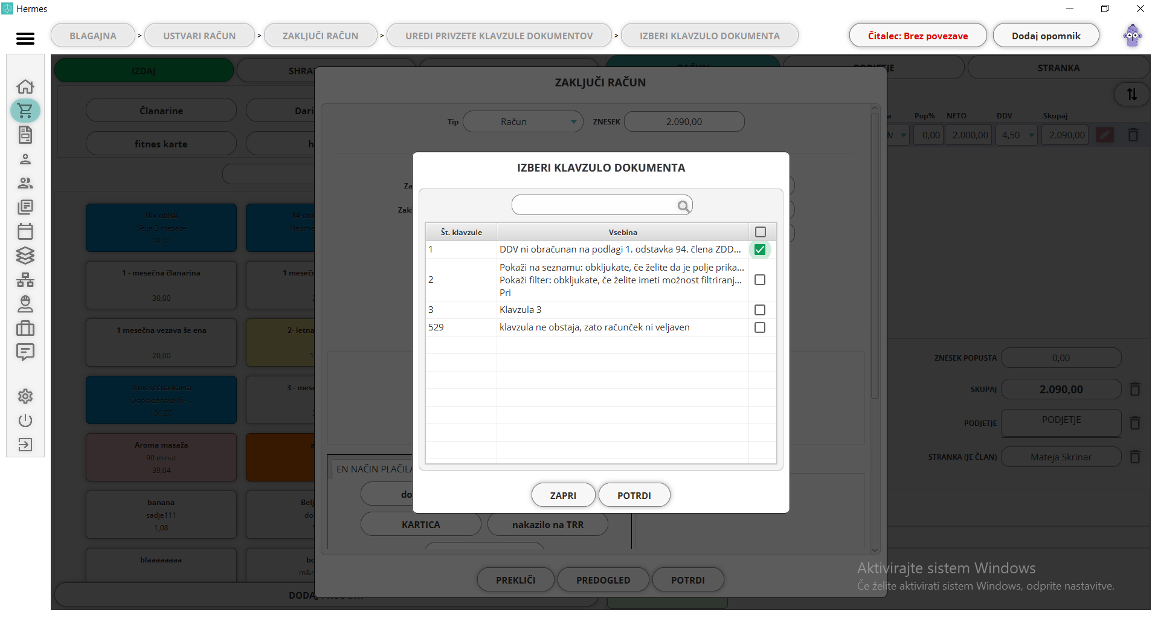Screen dimensions: 1155x618
Task: Select the 10x obisk blue product tile
Action: (x=161, y=228)
